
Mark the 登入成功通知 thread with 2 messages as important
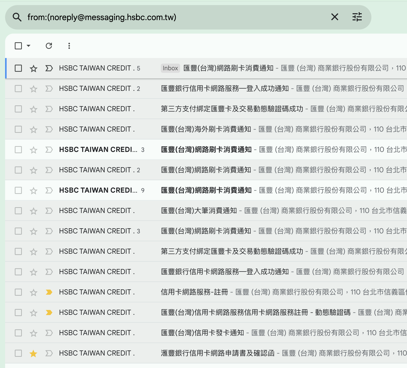(49, 89)
